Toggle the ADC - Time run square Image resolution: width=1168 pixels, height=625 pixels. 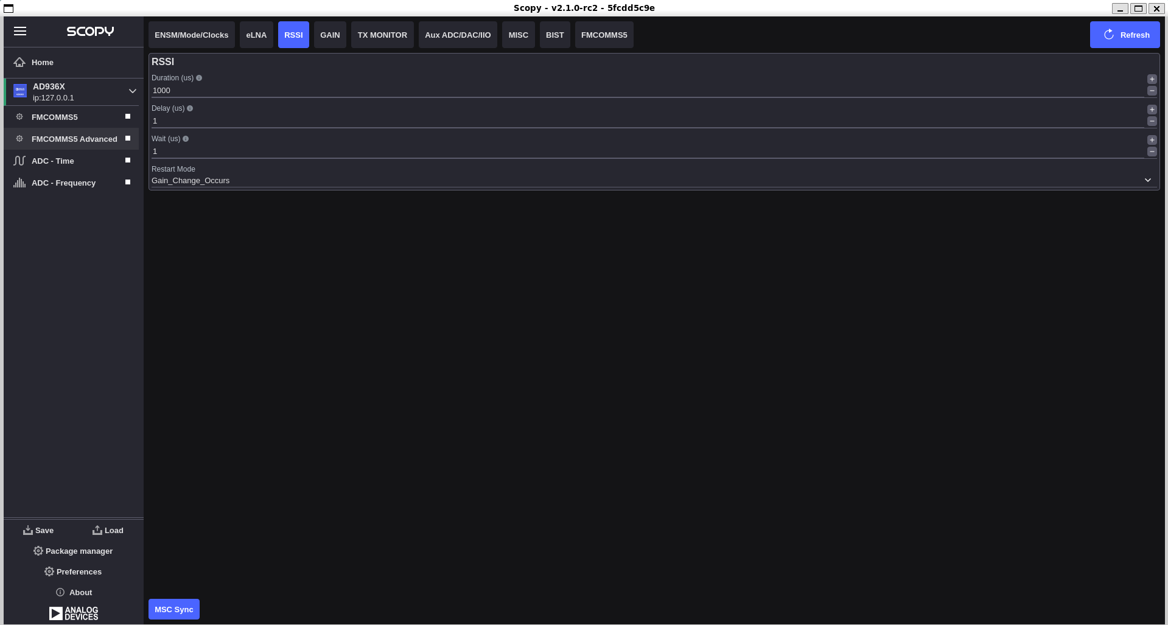pyautogui.click(x=128, y=160)
